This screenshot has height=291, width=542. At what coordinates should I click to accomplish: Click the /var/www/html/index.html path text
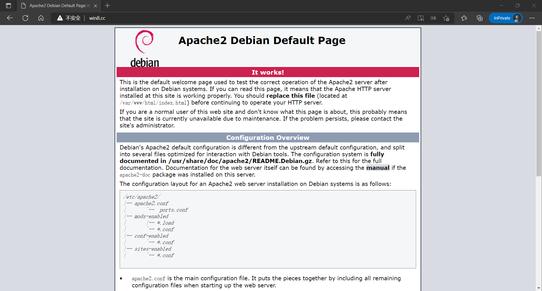pyautogui.click(x=153, y=103)
